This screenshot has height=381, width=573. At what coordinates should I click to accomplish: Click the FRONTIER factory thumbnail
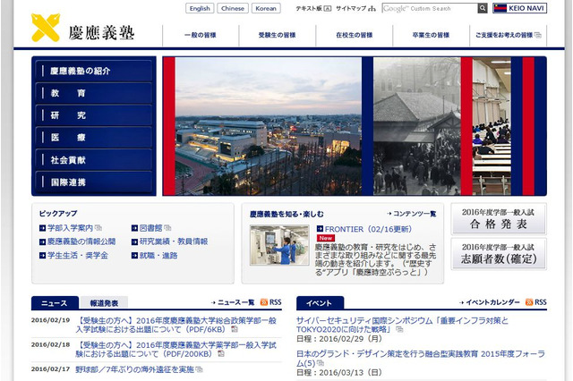coord(279,245)
